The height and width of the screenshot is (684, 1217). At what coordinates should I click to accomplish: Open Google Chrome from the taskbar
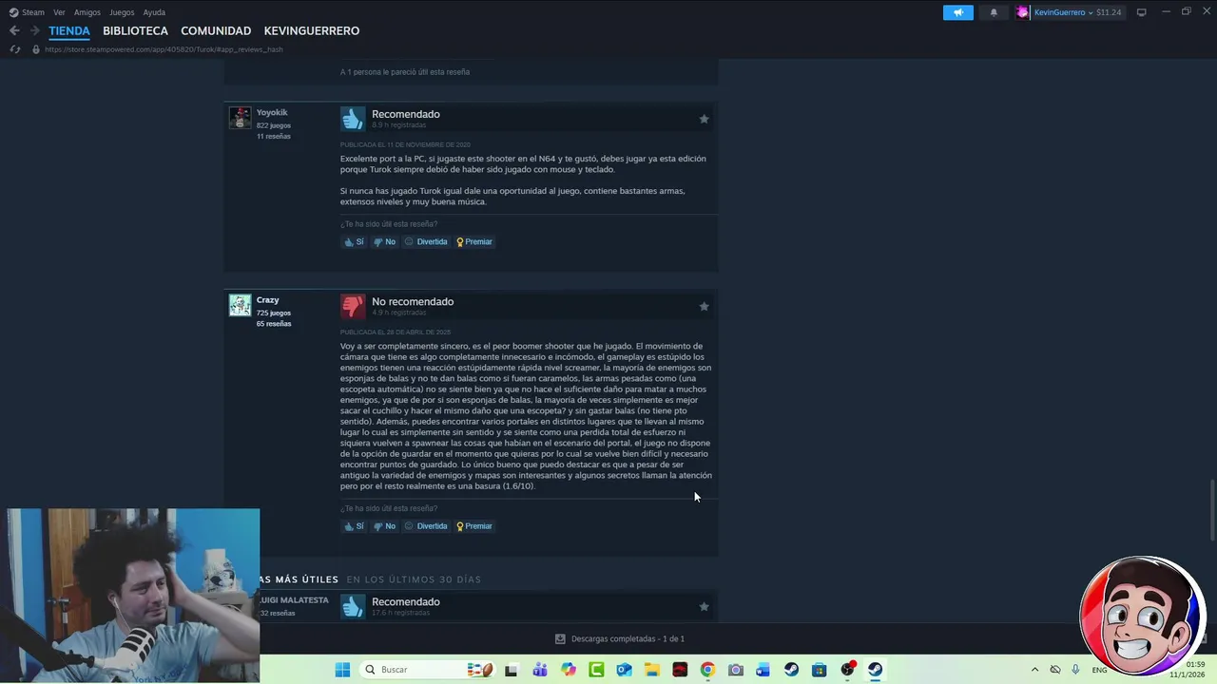coord(707,670)
